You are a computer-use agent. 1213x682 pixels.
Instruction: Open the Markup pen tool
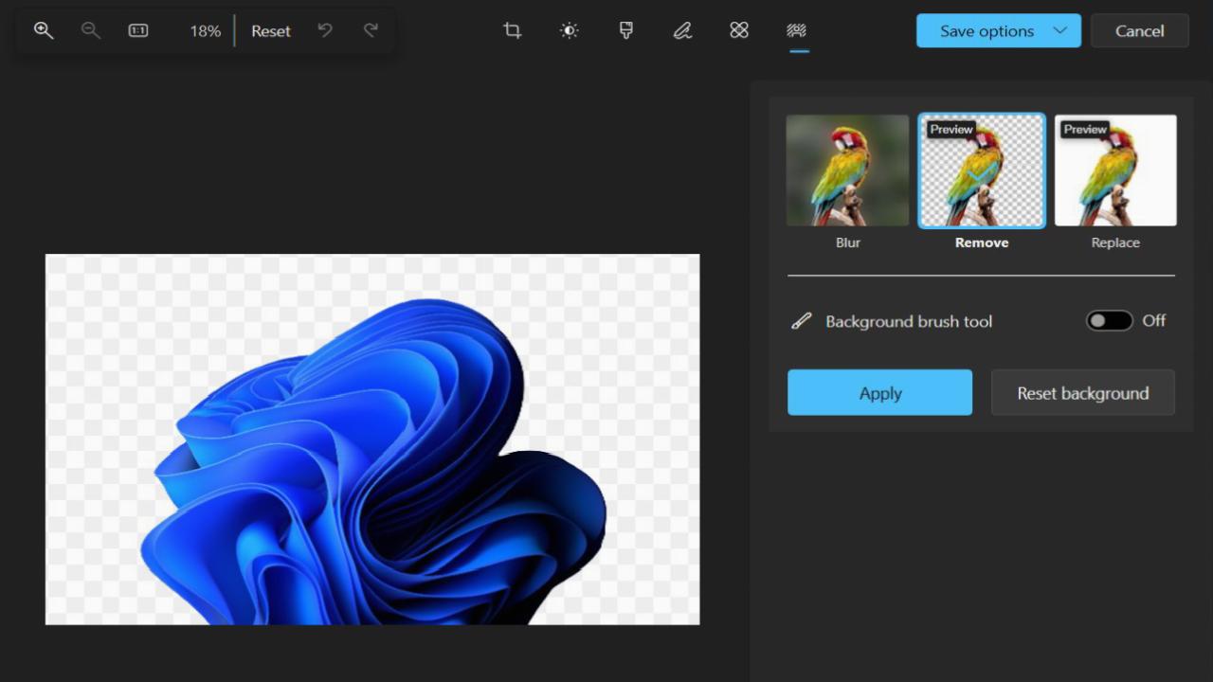pyautogui.click(x=682, y=30)
